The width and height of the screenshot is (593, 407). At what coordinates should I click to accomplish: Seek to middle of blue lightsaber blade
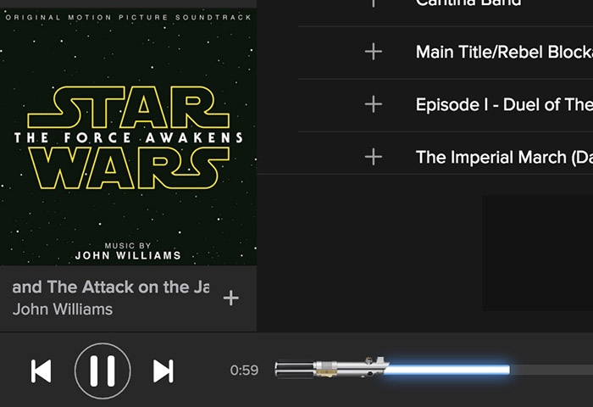click(447, 370)
